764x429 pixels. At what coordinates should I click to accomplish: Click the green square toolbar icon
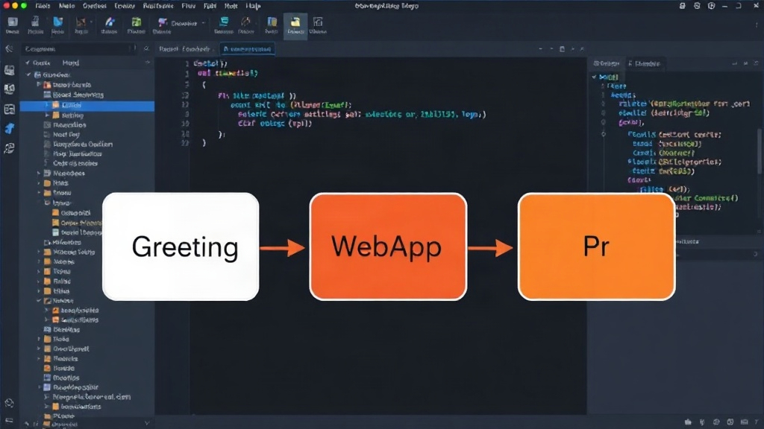[137, 22]
